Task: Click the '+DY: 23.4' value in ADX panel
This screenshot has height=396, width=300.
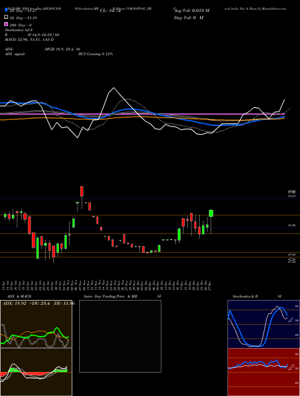Action: [40, 304]
